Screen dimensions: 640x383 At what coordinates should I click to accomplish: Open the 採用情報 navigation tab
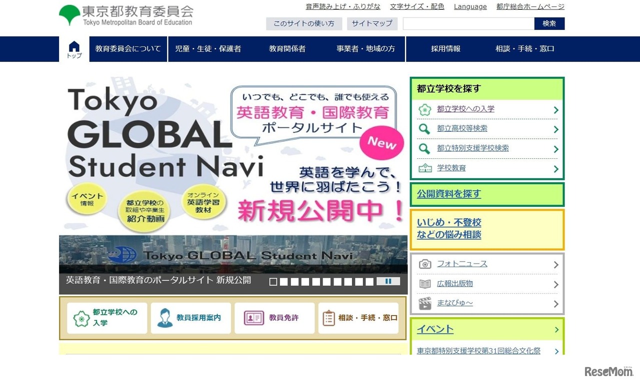pyautogui.click(x=445, y=49)
